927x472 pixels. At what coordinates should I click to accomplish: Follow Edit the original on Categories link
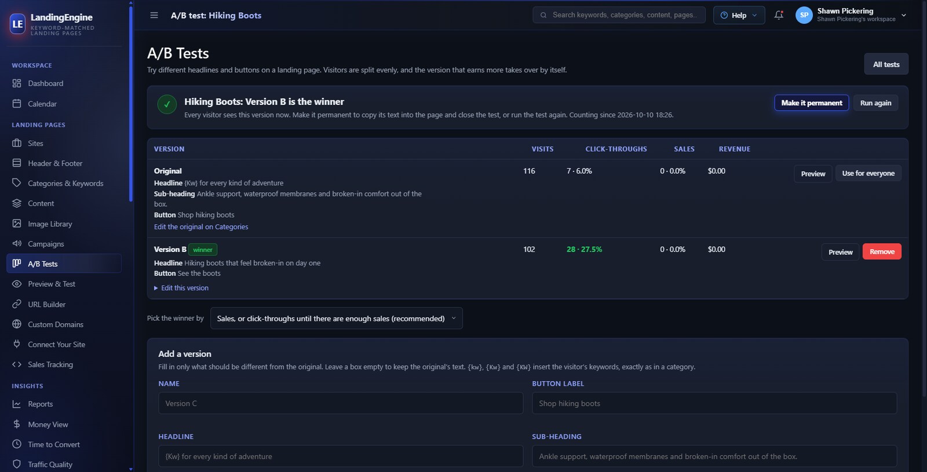click(201, 227)
